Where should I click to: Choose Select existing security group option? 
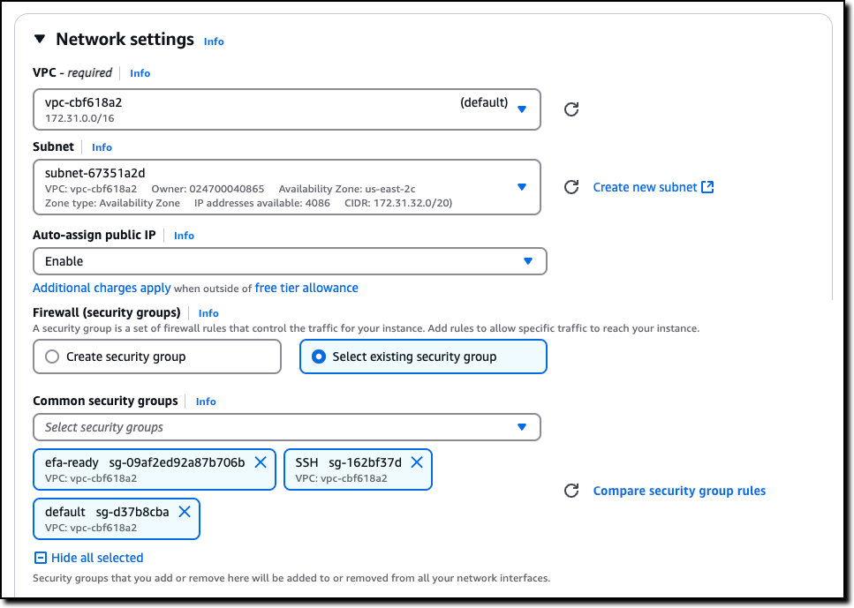(x=423, y=357)
